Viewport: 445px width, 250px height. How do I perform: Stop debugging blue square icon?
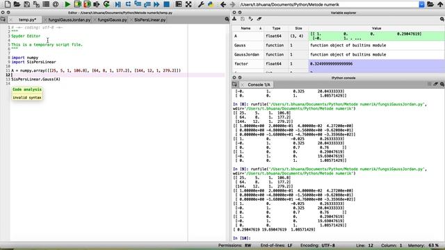coord(167,4)
